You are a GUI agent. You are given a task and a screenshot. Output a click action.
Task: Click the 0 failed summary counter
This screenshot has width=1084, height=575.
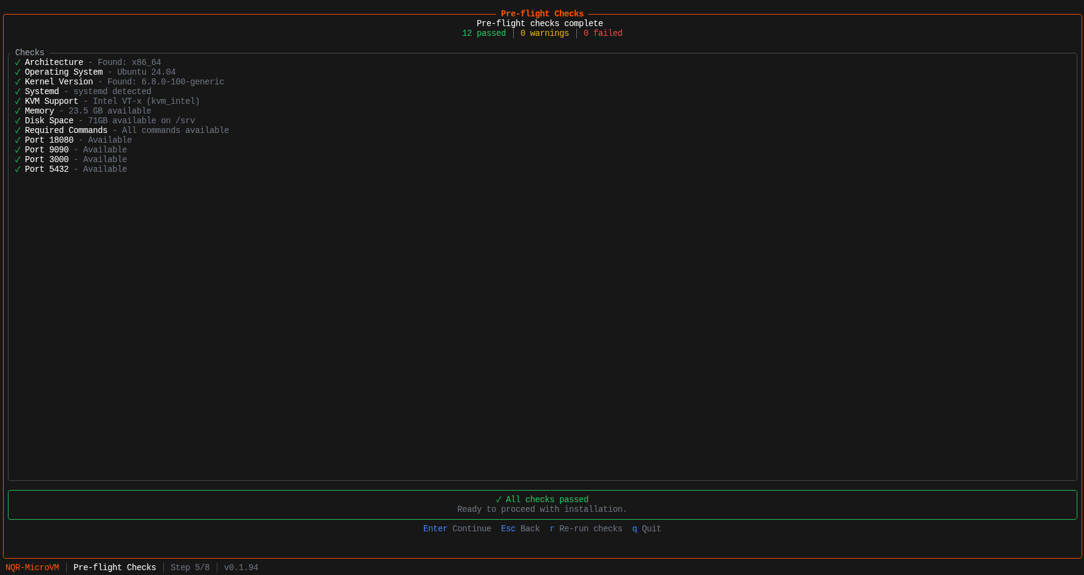[x=602, y=33]
